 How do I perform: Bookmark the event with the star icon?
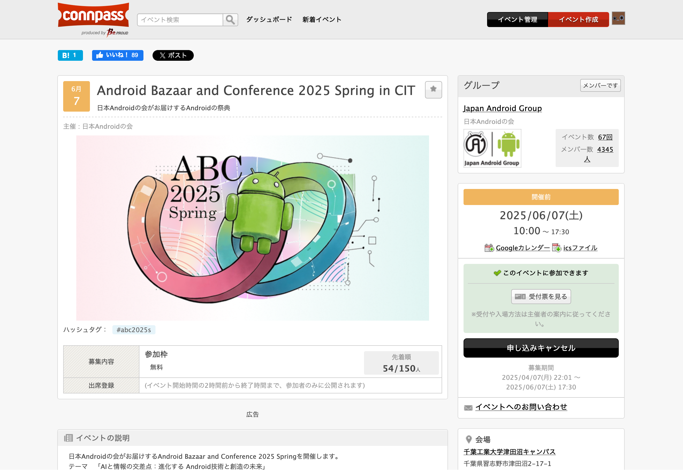tap(433, 89)
